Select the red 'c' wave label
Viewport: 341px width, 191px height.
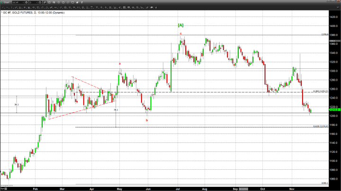181,33
